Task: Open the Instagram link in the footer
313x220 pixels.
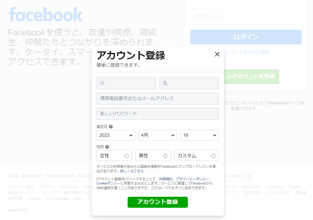Action: click(x=274, y=187)
